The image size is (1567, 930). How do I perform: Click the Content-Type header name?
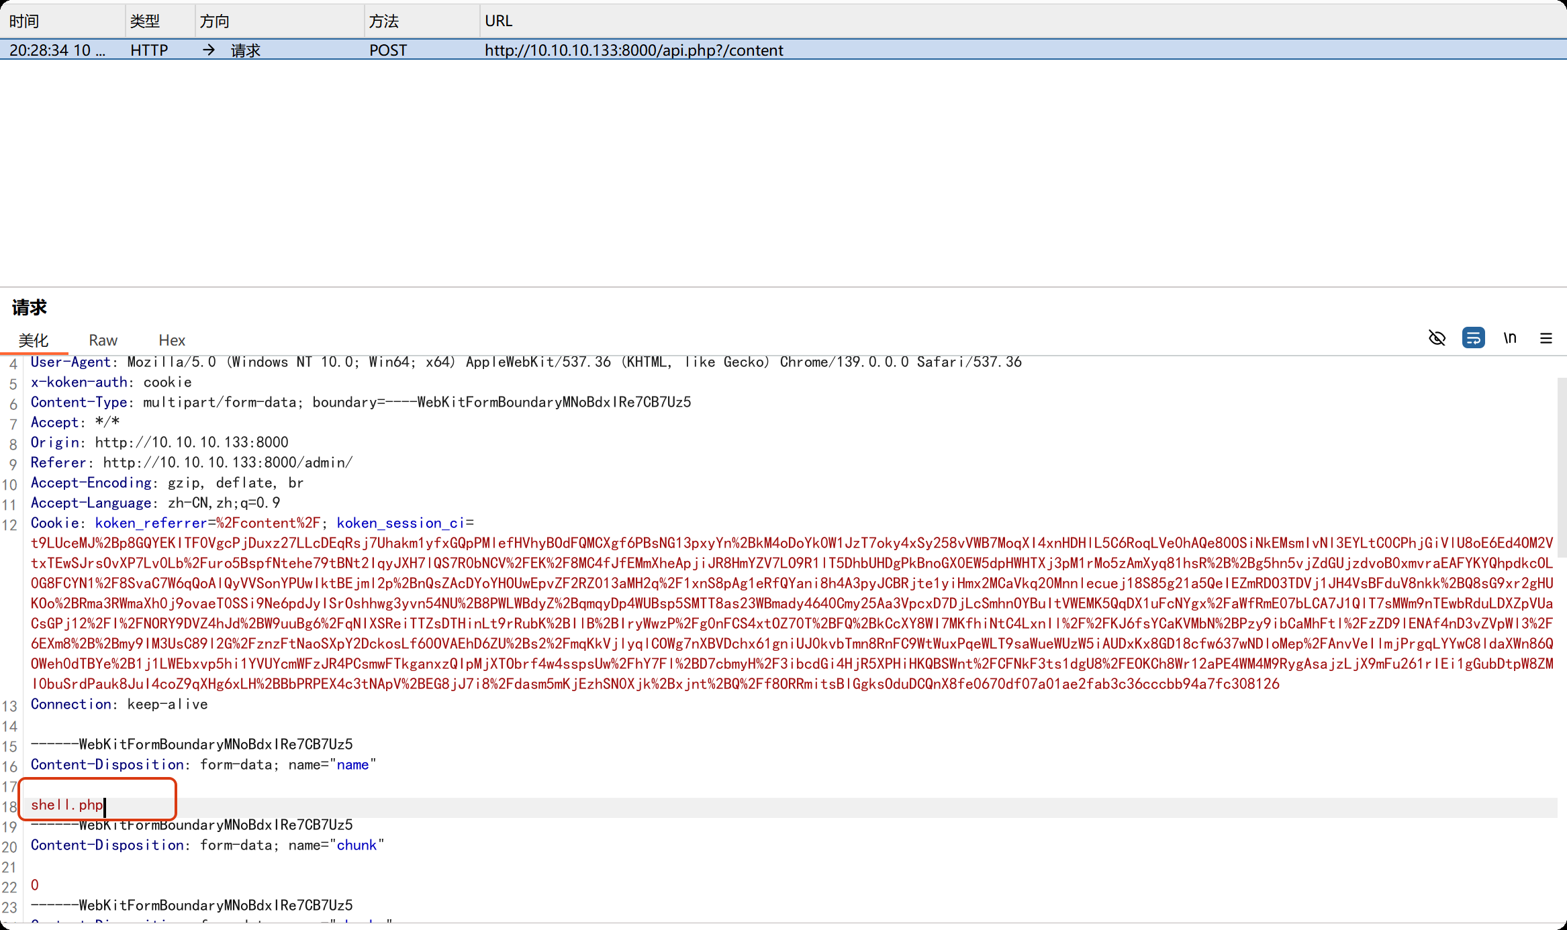[x=79, y=402]
